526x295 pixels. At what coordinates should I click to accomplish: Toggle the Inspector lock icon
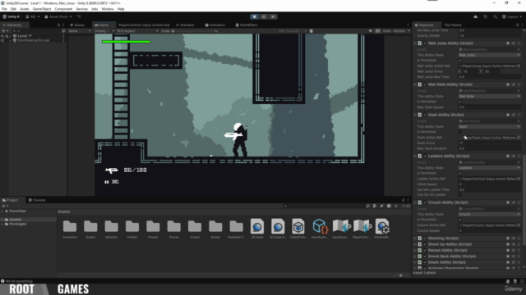pos(517,25)
